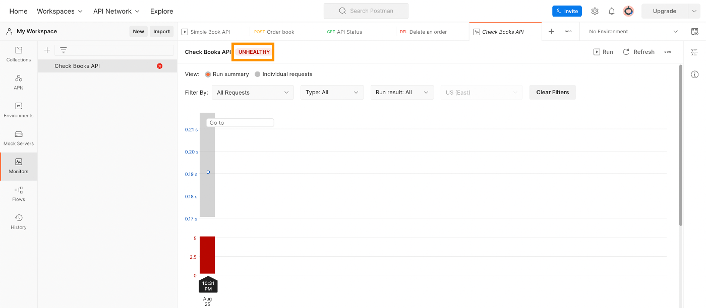
Task: Open the No Environment selector
Action: tap(633, 31)
